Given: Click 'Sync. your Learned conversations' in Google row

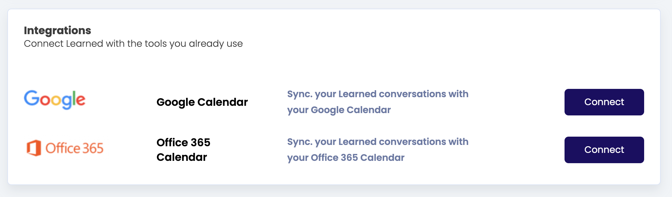Looking at the screenshot, I should coord(377,94).
